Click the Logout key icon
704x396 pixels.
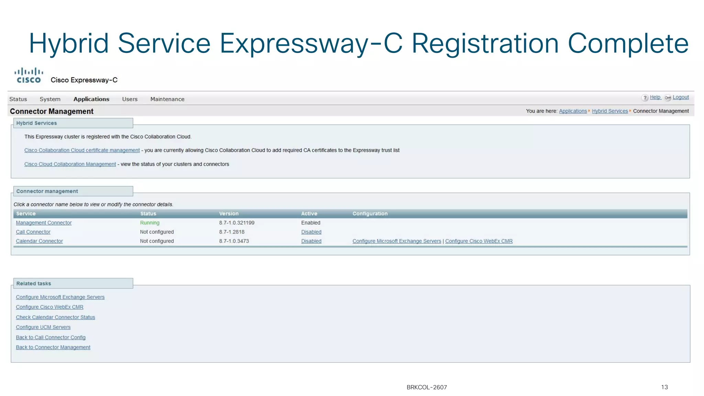668,98
